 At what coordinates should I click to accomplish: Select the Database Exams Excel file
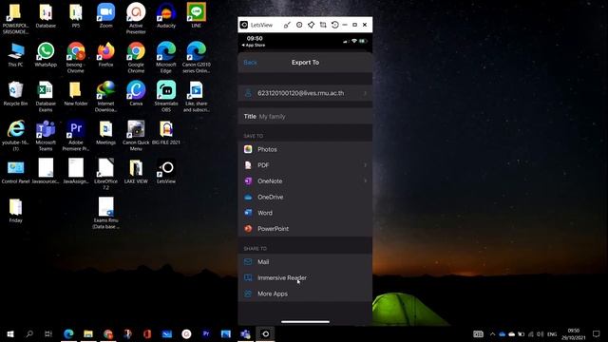46,96
